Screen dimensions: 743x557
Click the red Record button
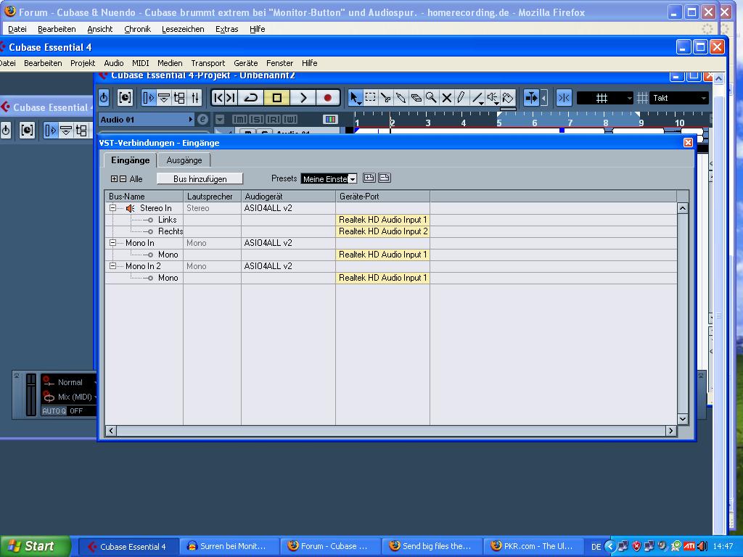327,98
